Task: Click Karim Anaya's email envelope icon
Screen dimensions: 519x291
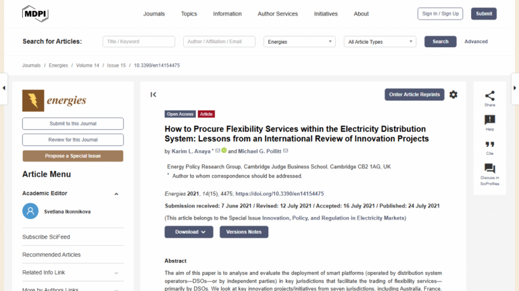Action: 218,151
